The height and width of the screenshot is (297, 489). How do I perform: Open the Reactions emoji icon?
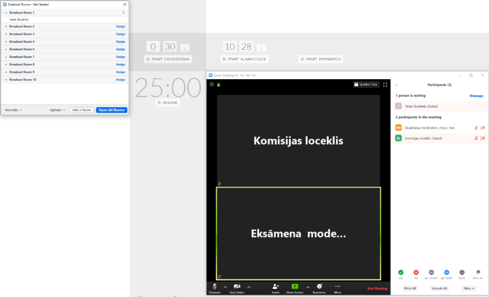click(x=319, y=286)
